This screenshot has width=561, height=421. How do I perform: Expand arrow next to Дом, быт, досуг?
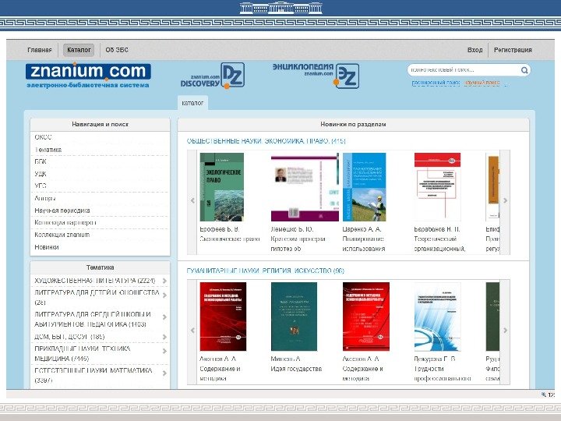164,337
